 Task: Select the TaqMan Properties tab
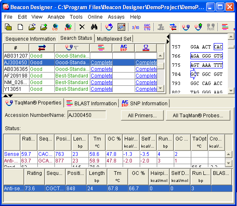pyautogui.click(x=33, y=103)
